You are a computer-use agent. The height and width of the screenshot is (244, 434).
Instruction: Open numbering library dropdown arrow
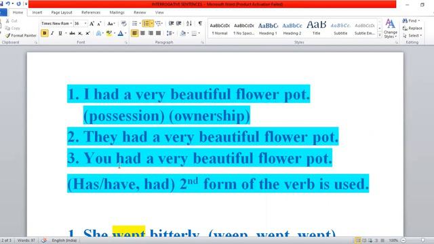(x=152, y=24)
